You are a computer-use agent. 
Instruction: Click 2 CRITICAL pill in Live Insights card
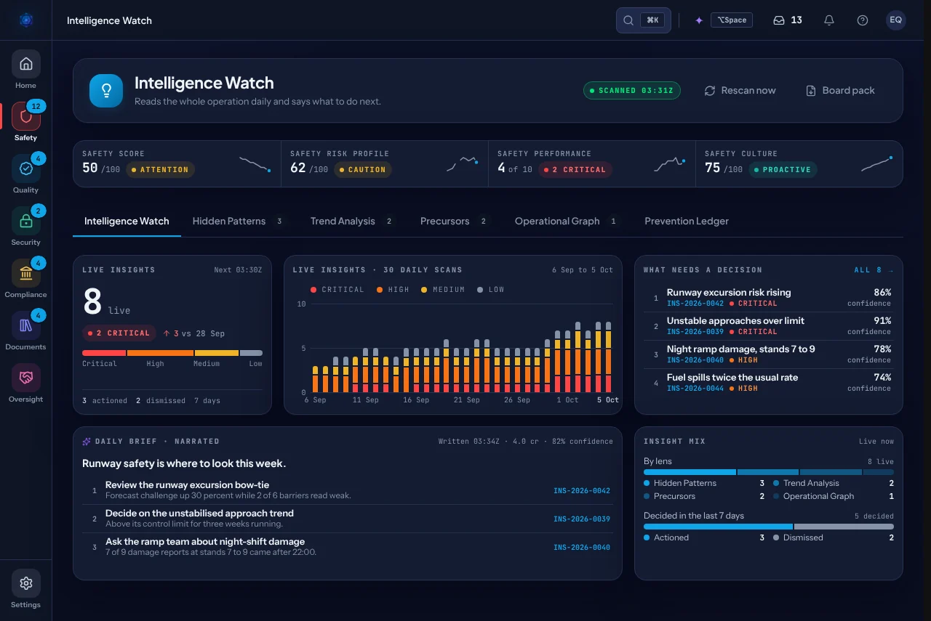119,333
